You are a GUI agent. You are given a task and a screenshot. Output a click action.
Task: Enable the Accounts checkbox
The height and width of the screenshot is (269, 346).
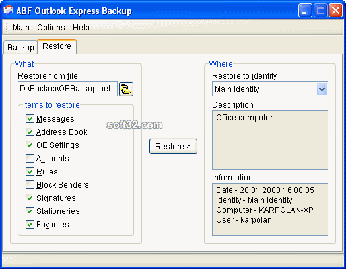[30, 159]
